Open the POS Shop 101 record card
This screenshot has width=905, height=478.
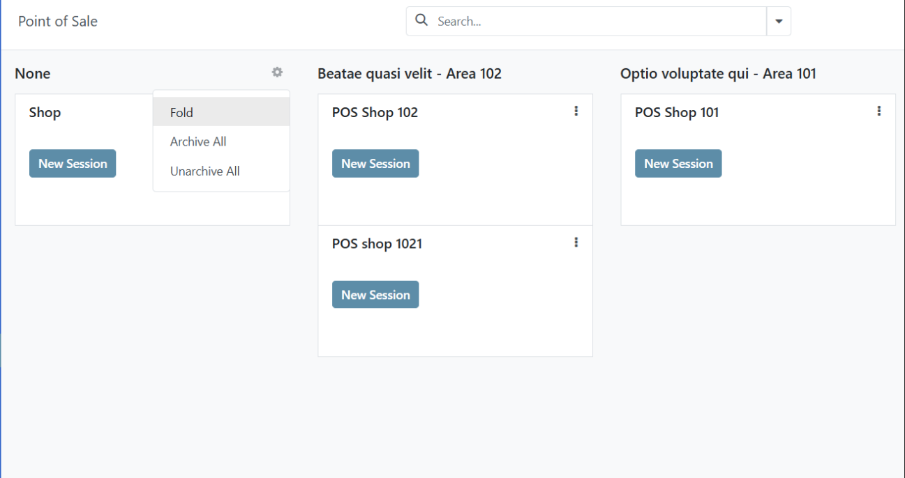tap(677, 112)
